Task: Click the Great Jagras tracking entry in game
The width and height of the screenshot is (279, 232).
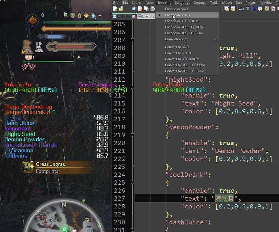Action: [50, 164]
